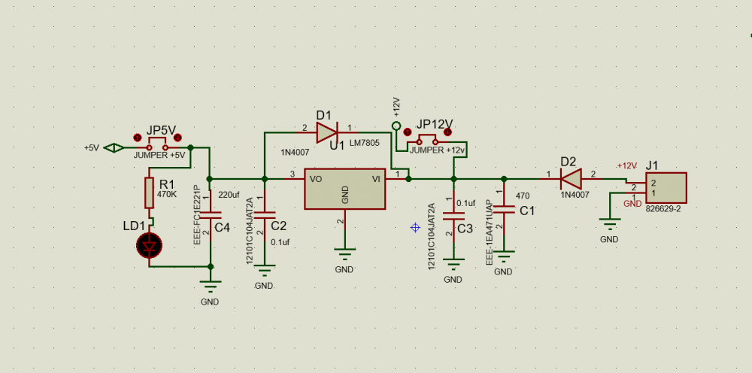752x373 pixels.
Task: Select capacitor C2 symbol
Action: coord(264,214)
